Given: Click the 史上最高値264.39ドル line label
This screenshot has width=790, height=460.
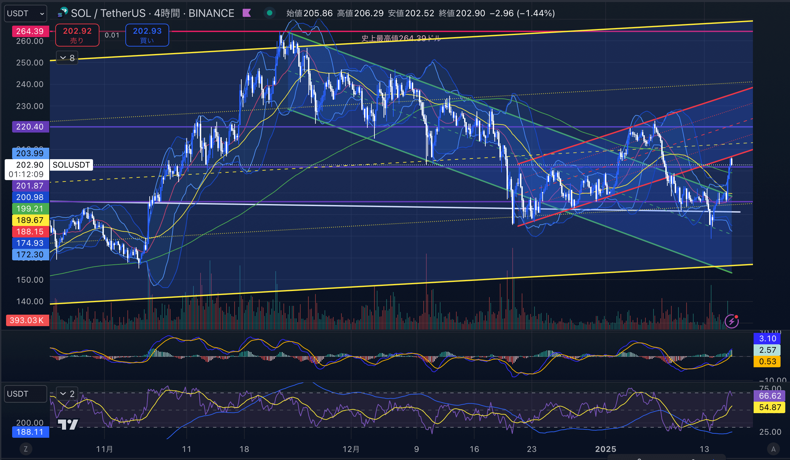Looking at the screenshot, I should [401, 38].
